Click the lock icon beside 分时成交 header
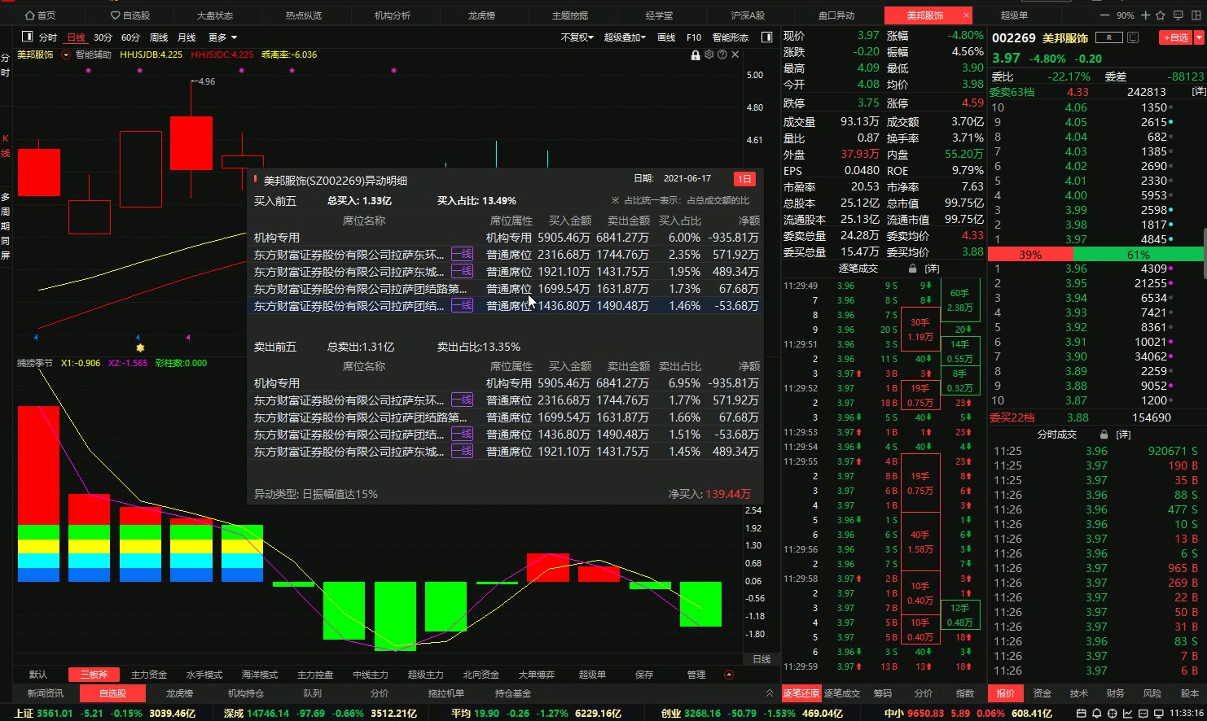This screenshot has width=1207, height=721. coord(1104,435)
